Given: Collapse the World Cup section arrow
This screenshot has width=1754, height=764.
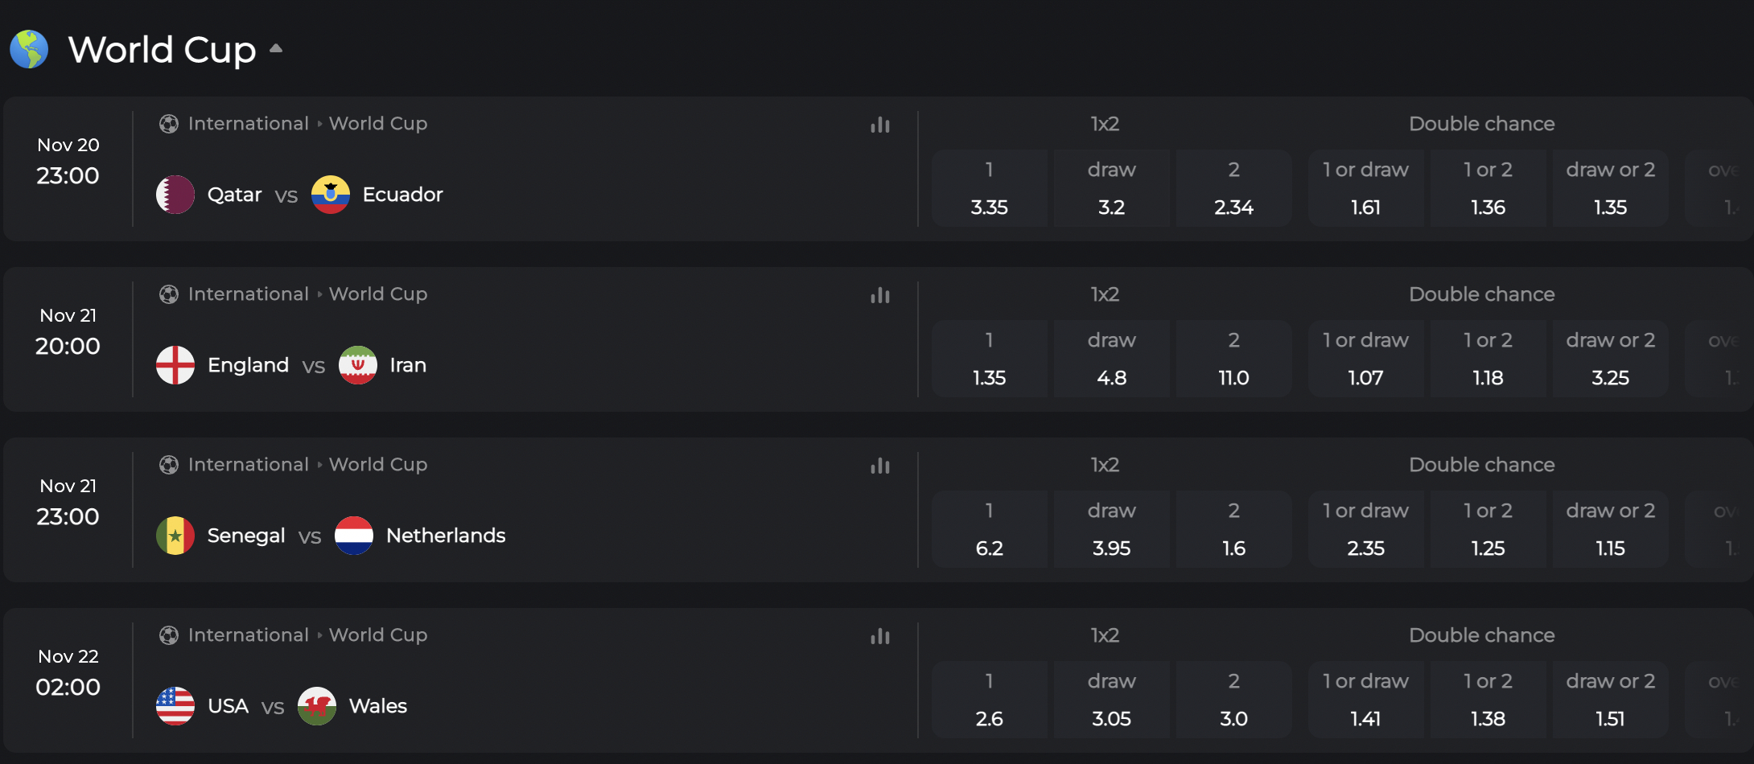Looking at the screenshot, I should [276, 48].
